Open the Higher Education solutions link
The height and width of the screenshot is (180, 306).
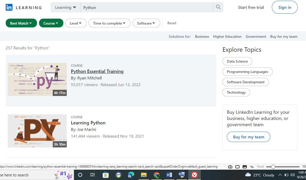(x=227, y=36)
